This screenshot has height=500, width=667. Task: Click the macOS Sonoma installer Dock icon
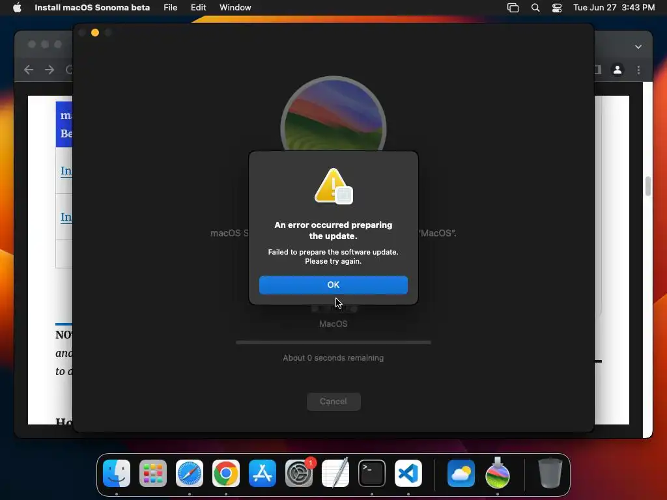point(498,473)
